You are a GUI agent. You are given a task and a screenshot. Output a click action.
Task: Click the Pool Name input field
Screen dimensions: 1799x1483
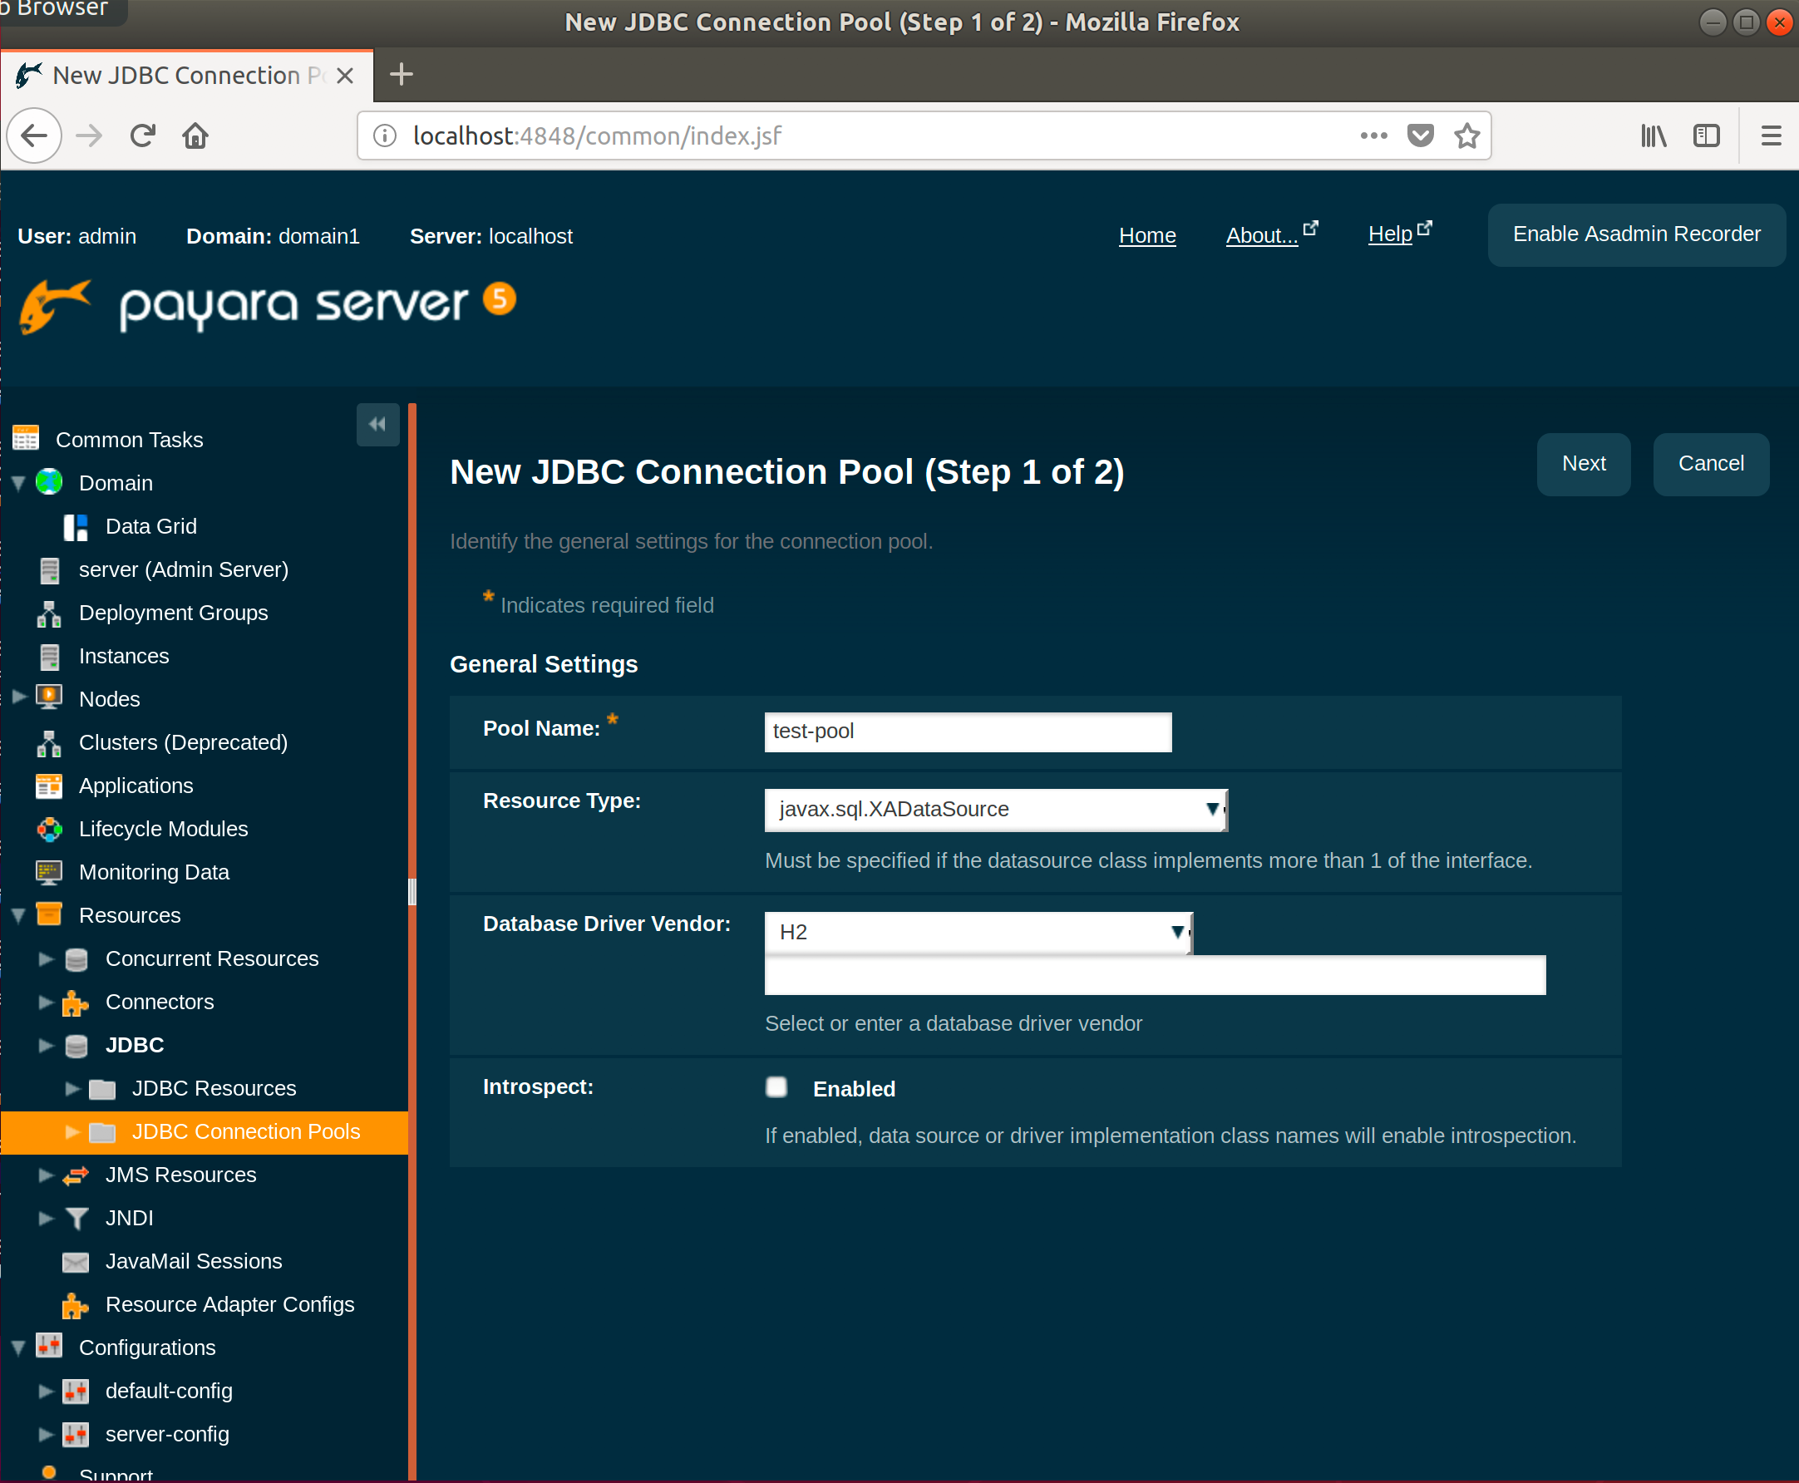967,732
